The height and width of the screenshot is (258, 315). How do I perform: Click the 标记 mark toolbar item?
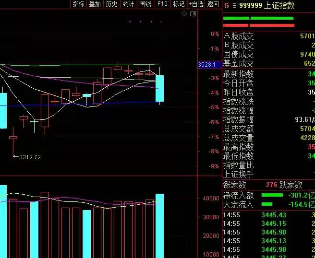click(x=179, y=4)
